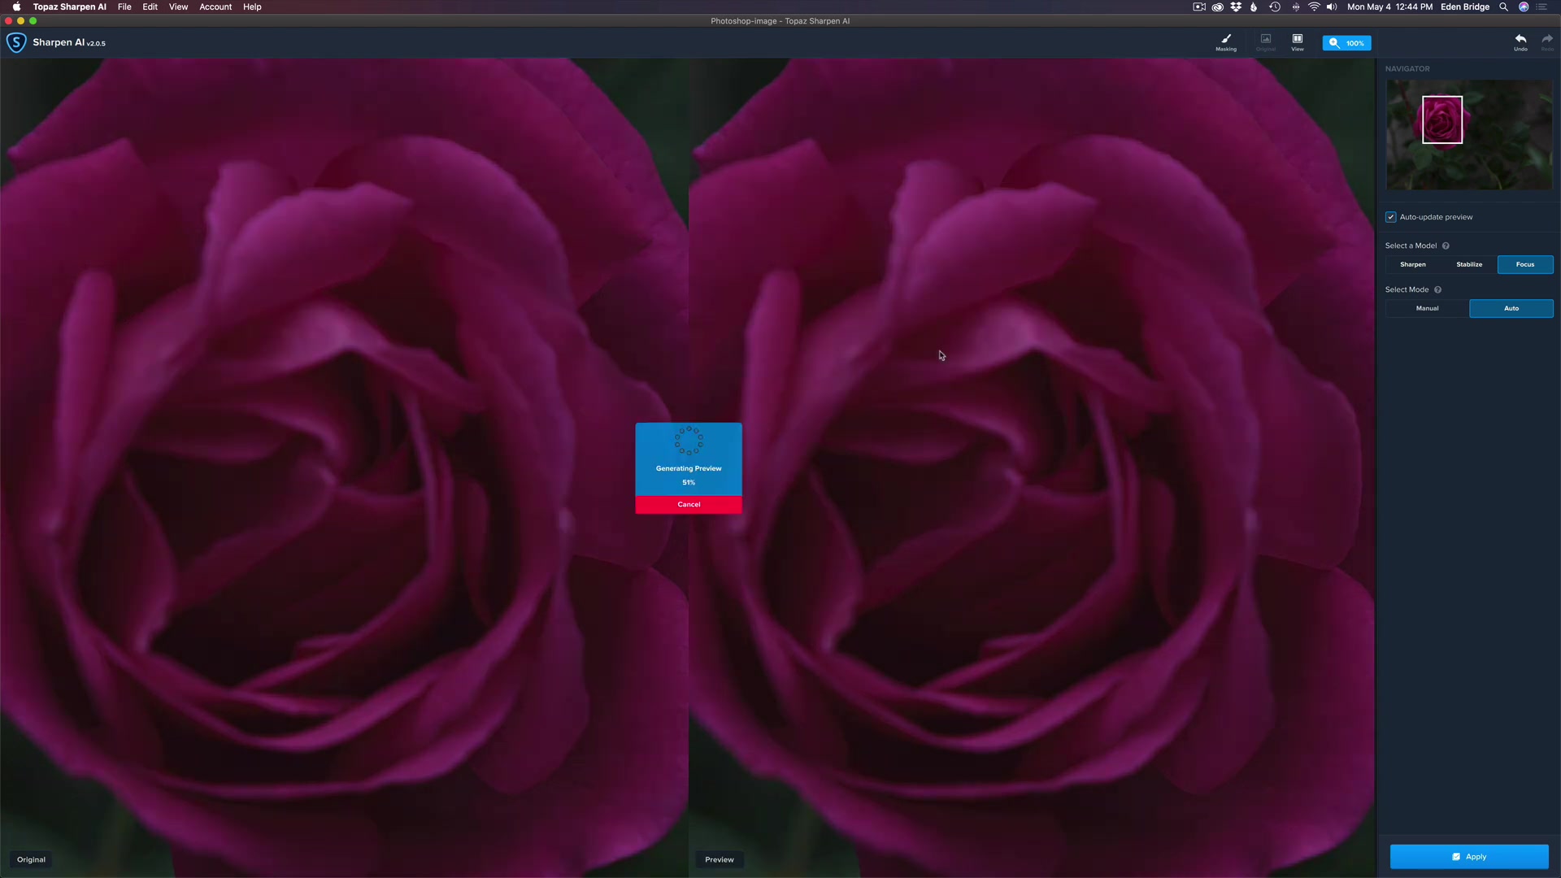The width and height of the screenshot is (1561, 878).
Task: Cancel the preview generation
Action: 689,505
